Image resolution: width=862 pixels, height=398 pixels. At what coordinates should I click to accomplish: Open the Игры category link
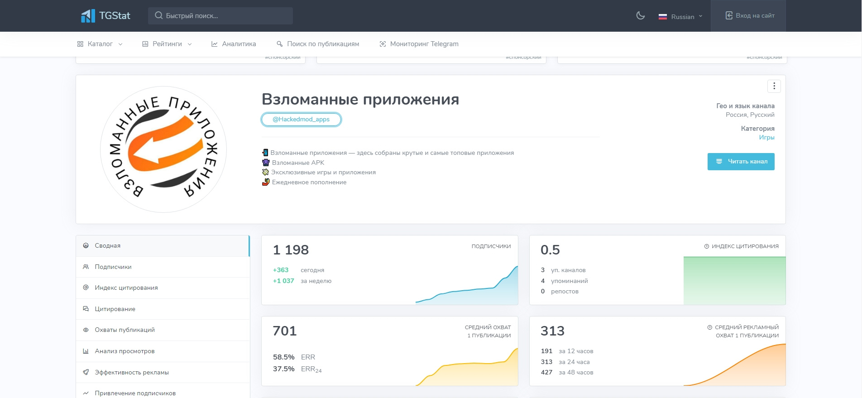coord(767,137)
